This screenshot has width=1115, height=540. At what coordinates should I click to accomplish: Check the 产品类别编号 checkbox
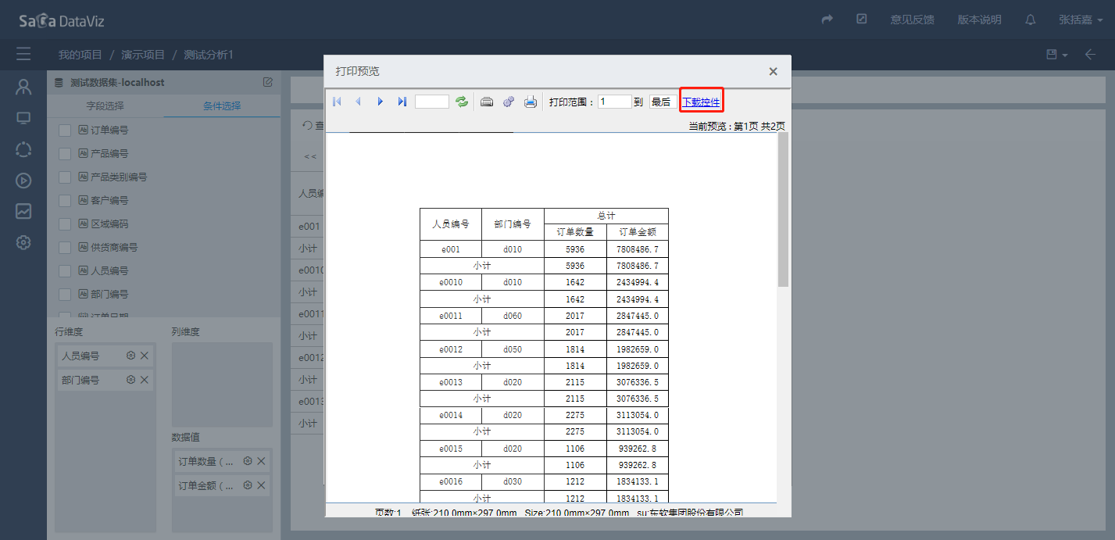(65, 177)
